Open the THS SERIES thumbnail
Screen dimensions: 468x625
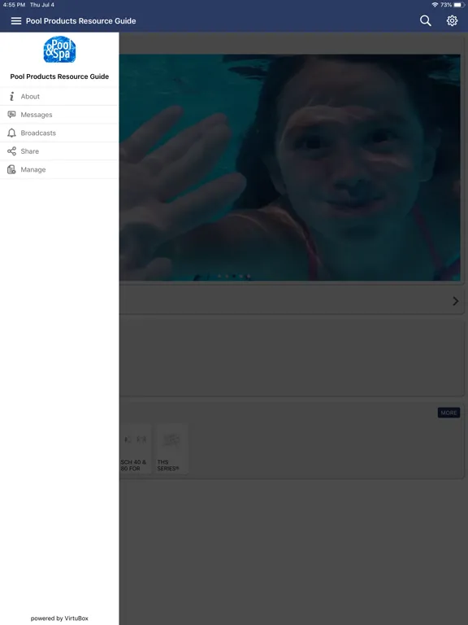[171, 448]
